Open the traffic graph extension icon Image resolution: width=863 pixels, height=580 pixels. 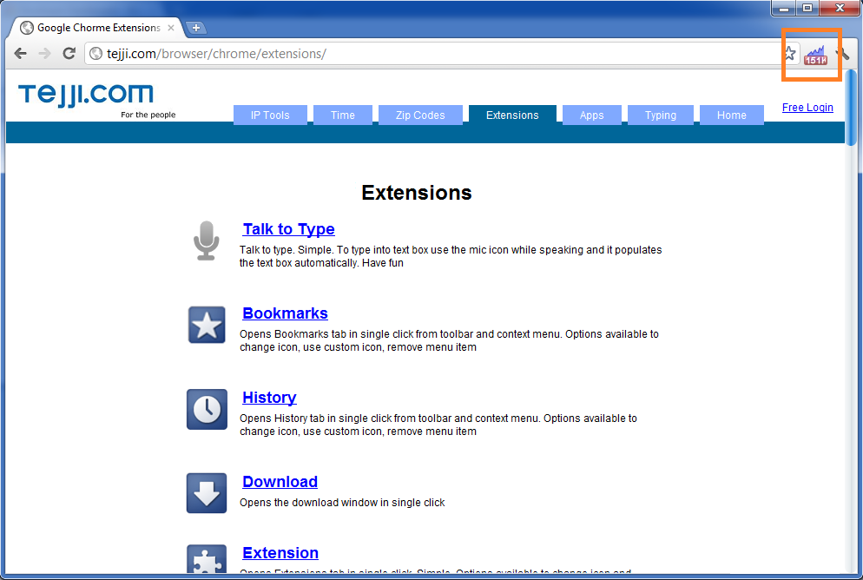[815, 55]
